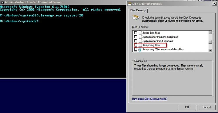Confirm settings with the OK button
The width and height of the screenshot is (218, 113).
[x=187, y=107]
